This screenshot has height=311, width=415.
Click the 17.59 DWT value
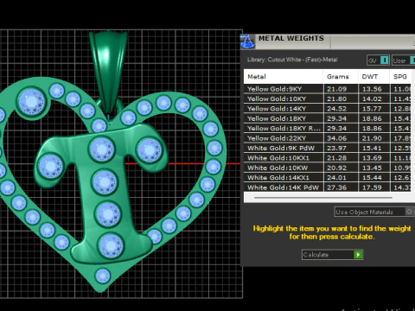point(372,187)
